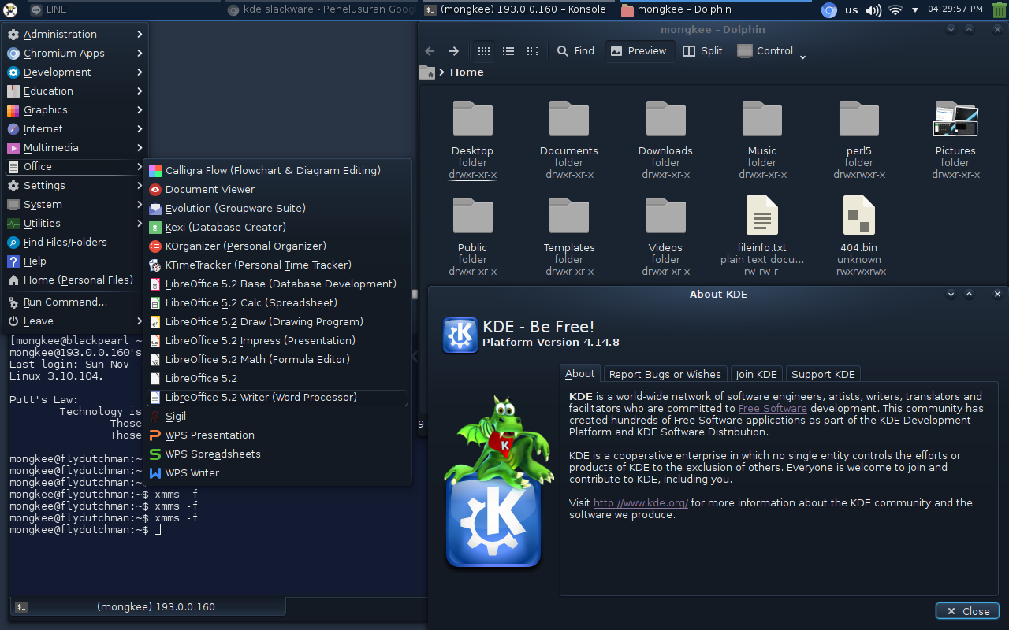Open the Music folder icon
This screenshot has width=1009, height=630.
762,120
